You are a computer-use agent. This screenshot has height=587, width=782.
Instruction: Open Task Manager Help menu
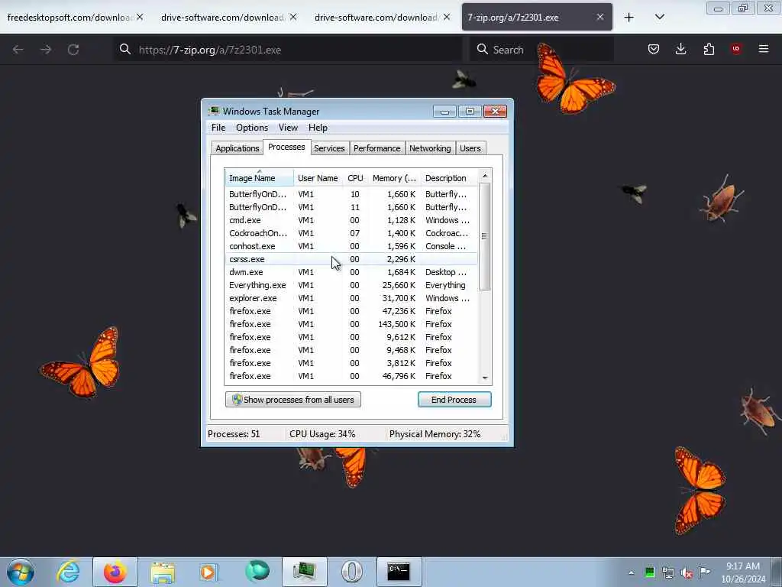[x=318, y=128]
